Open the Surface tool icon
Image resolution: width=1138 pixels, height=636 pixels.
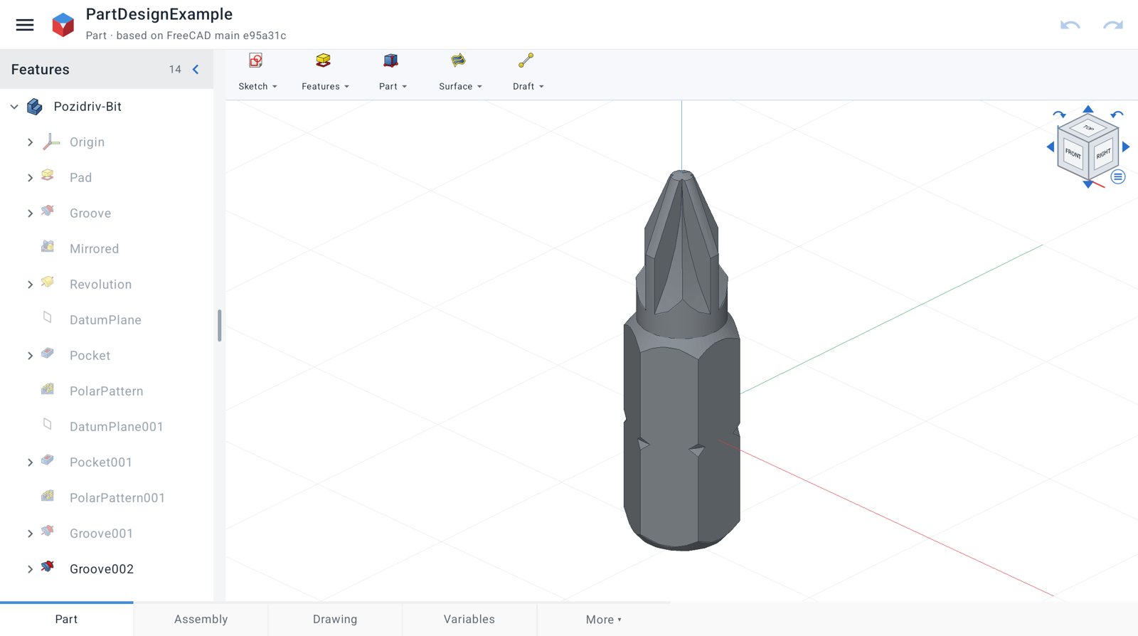(x=458, y=60)
